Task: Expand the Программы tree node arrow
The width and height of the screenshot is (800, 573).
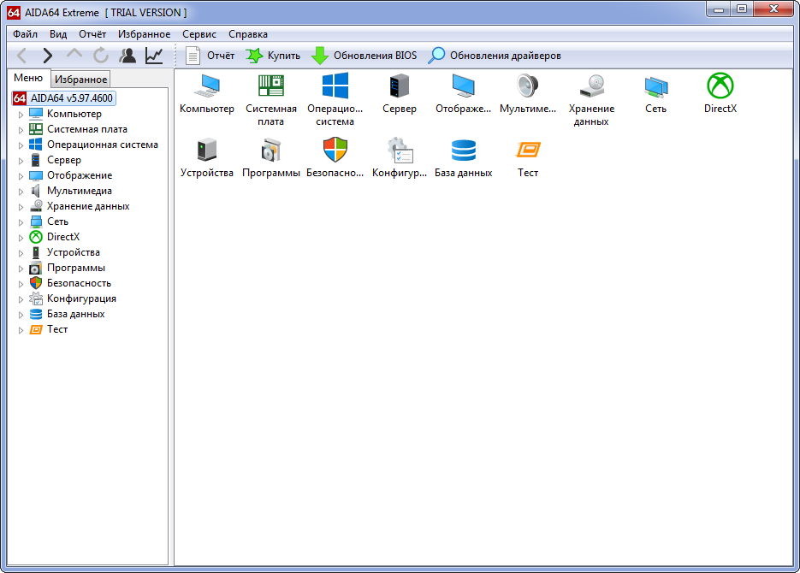Action: (x=21, y=269)
